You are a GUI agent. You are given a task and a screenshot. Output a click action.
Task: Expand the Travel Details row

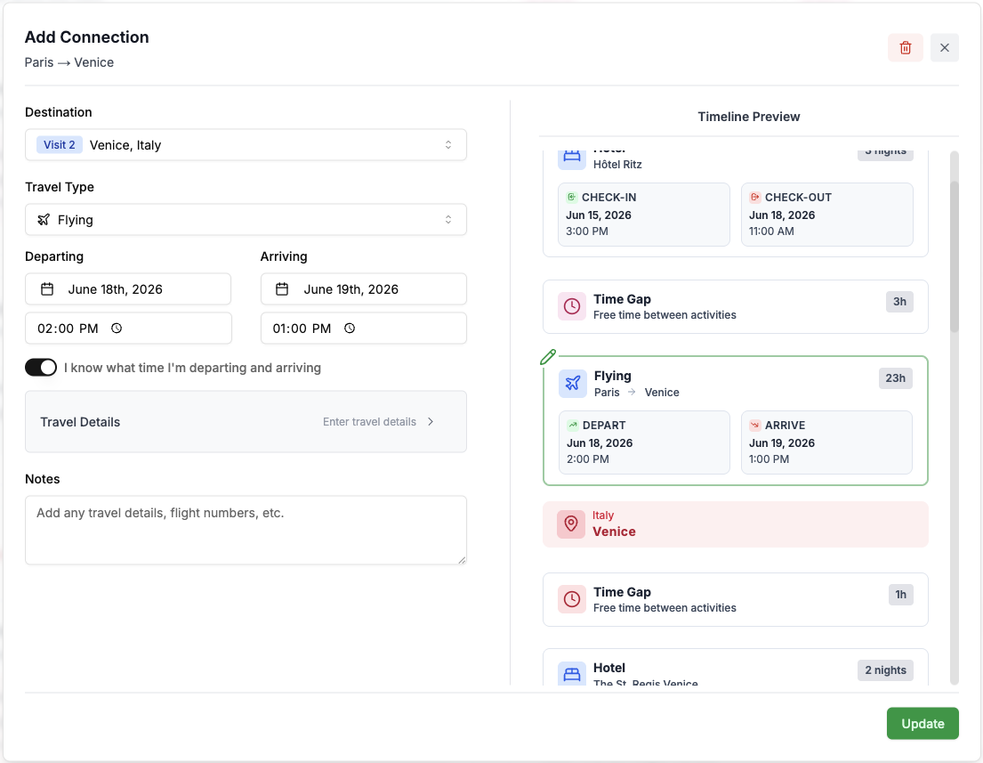coord(246,422)
